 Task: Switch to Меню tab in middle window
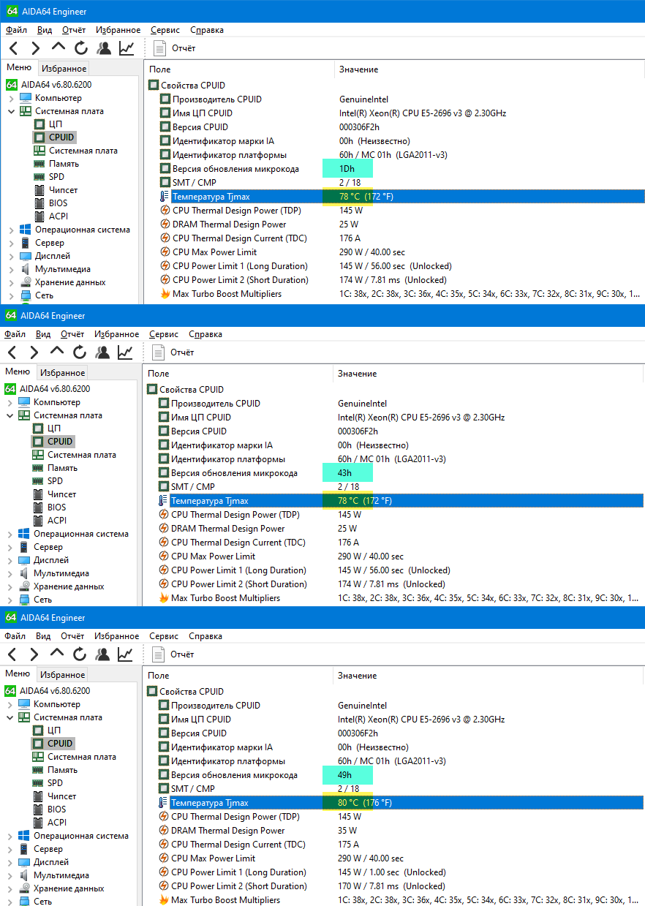pos(18,371)
